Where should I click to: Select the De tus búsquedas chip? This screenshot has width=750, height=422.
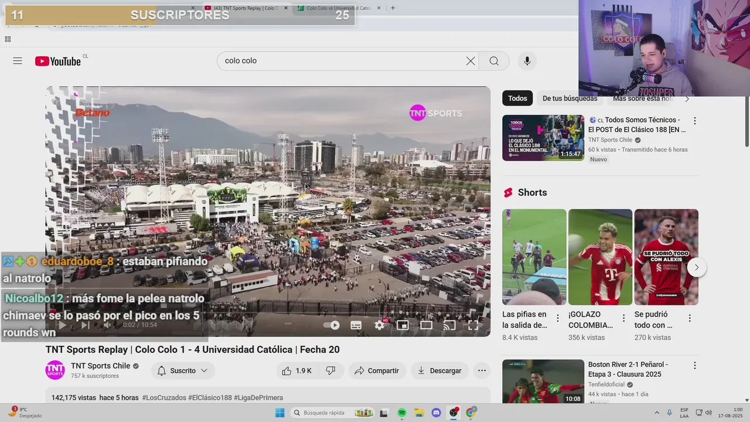pos(570,98)
